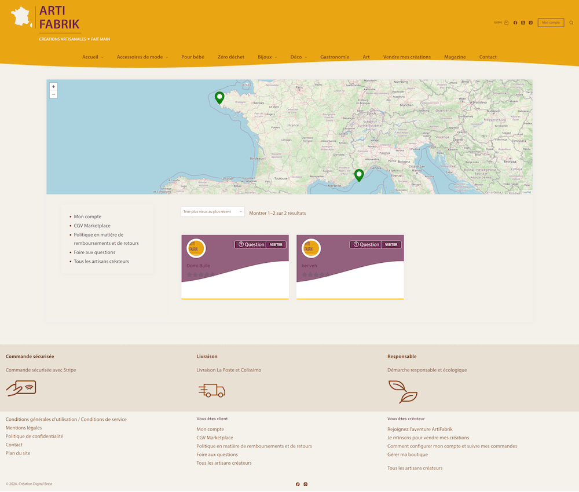
Task: Expand the Accueil navigation submenu
Action: coord(93,57)
